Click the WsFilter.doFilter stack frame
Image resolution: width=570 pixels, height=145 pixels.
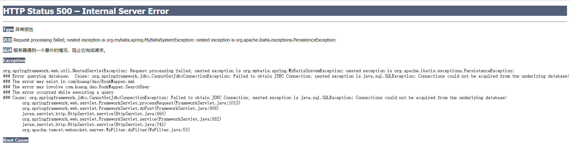pyautogui.click(x=106, y=130)
